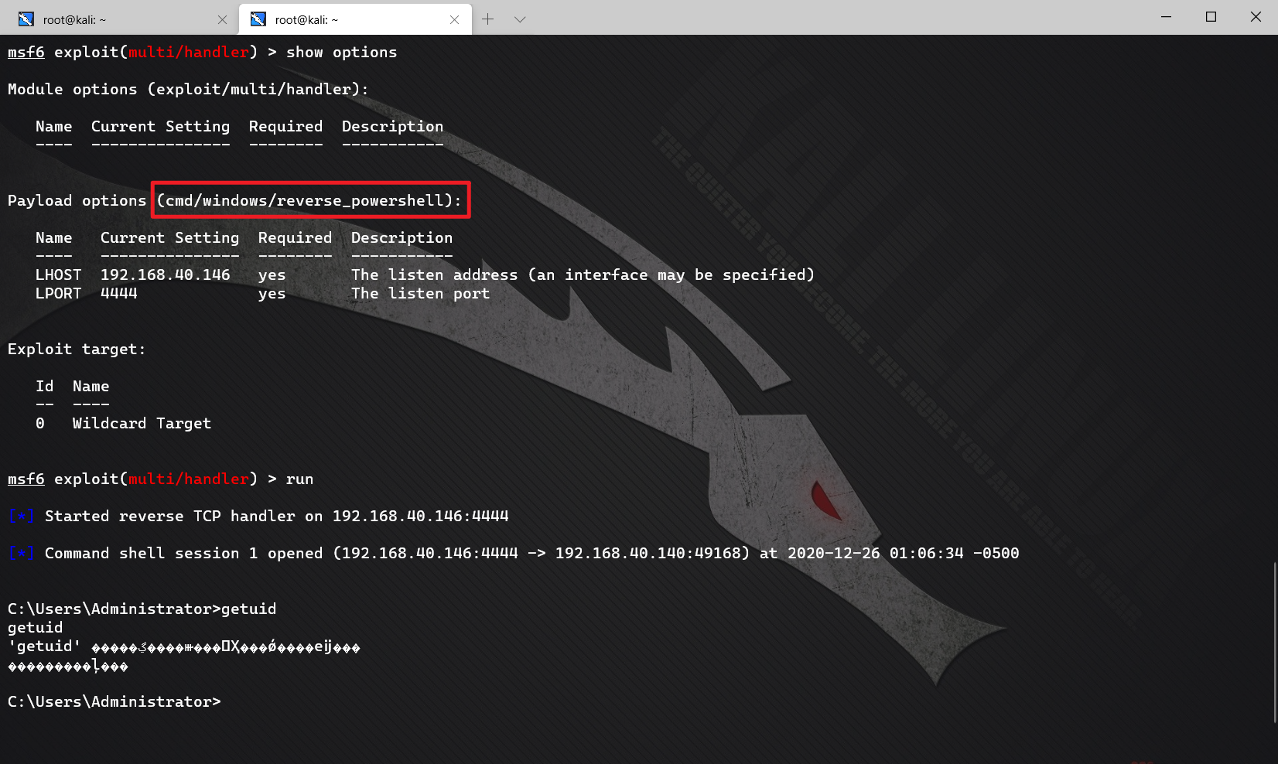Maximize the terminal window
Image resolution: width=1278 pixels, height=764 pixels.
pos(1211,16)
